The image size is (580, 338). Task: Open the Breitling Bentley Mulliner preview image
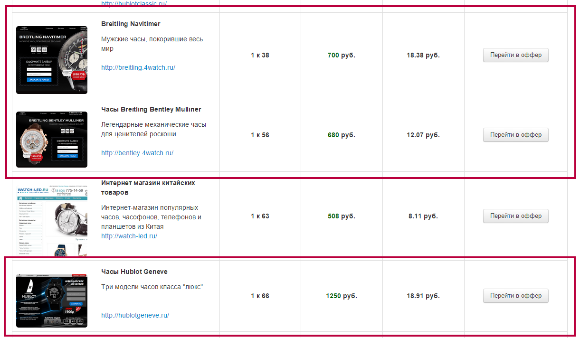(x=52, y=140)
